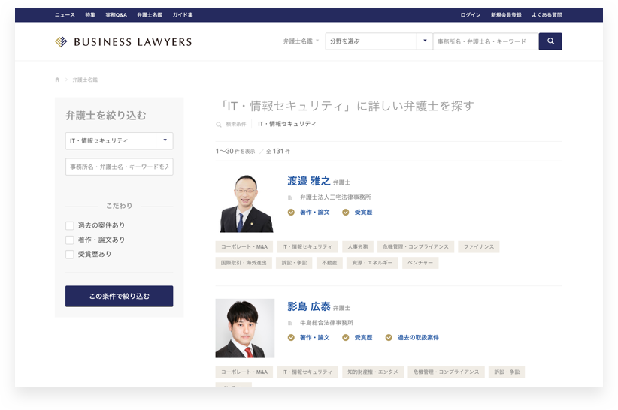Screen dimensions: 618x410
Task: Click the office icon beside 弁護士法人三宅法律事務所
Action: tap(290, 197)
